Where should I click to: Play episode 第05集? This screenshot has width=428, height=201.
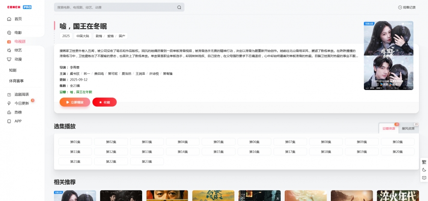[x=218, y=142]
